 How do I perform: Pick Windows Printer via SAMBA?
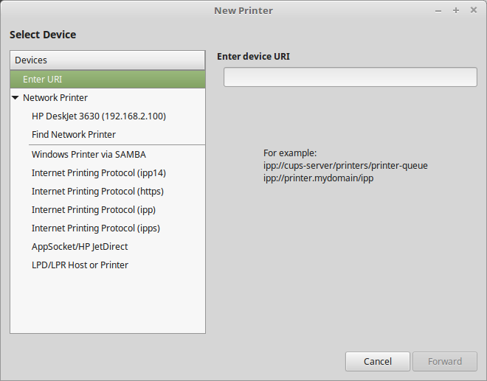[89, 155]
